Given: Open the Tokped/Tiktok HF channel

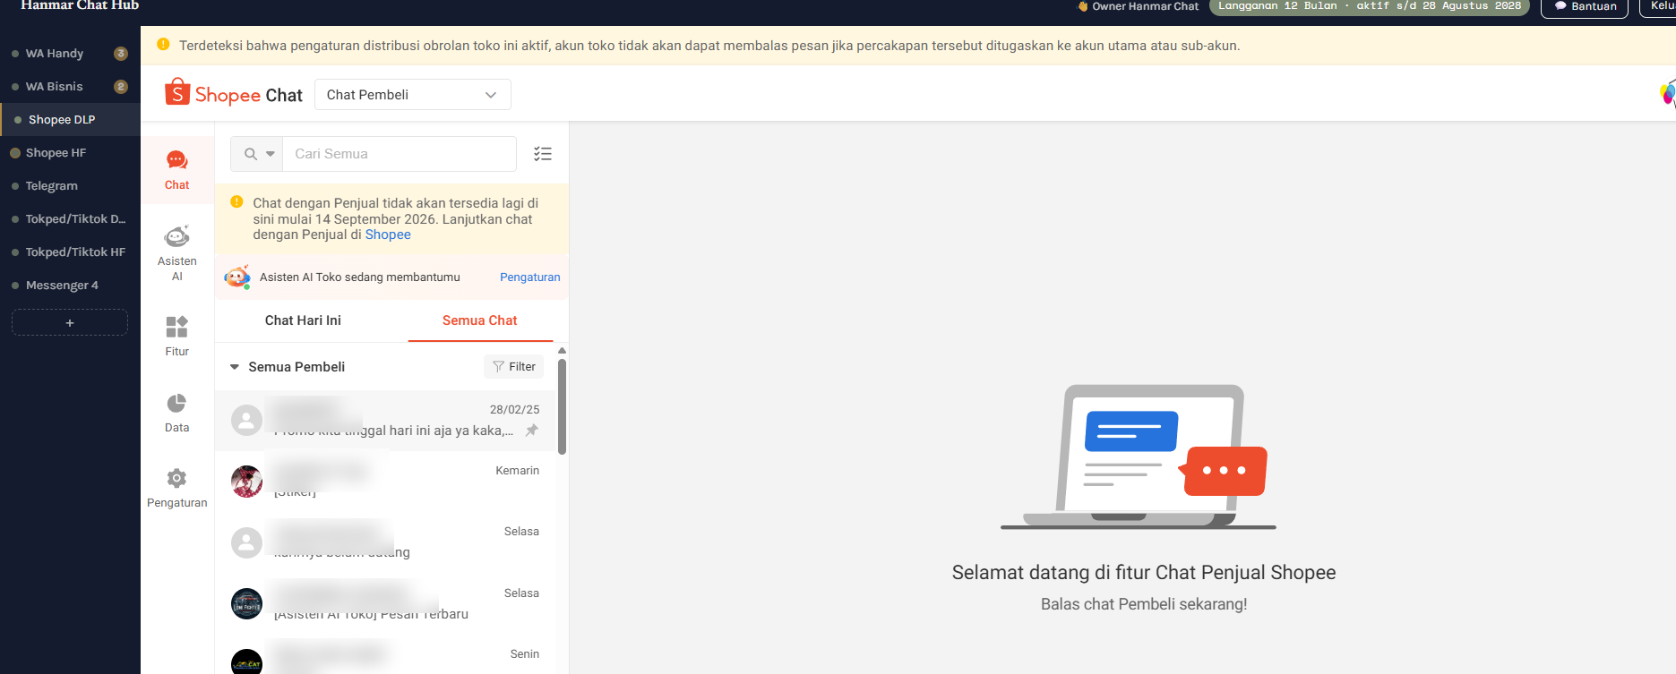Looking at the screenshot, I should click(x=70, y=252).
